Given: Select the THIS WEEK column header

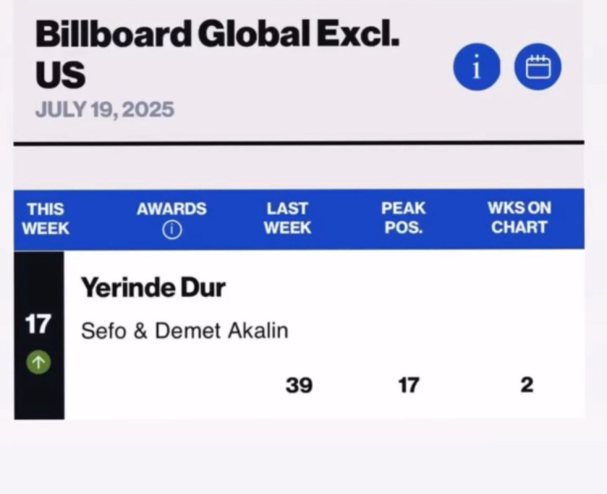Looking at the screenshot, I should [45, 218].
